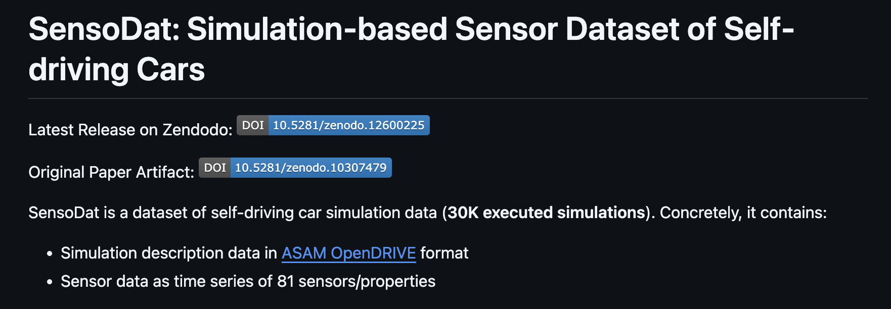The image size is (891, 309).
Task: Click the bullet dot before Simulation description
Action: tap(50, 253)
